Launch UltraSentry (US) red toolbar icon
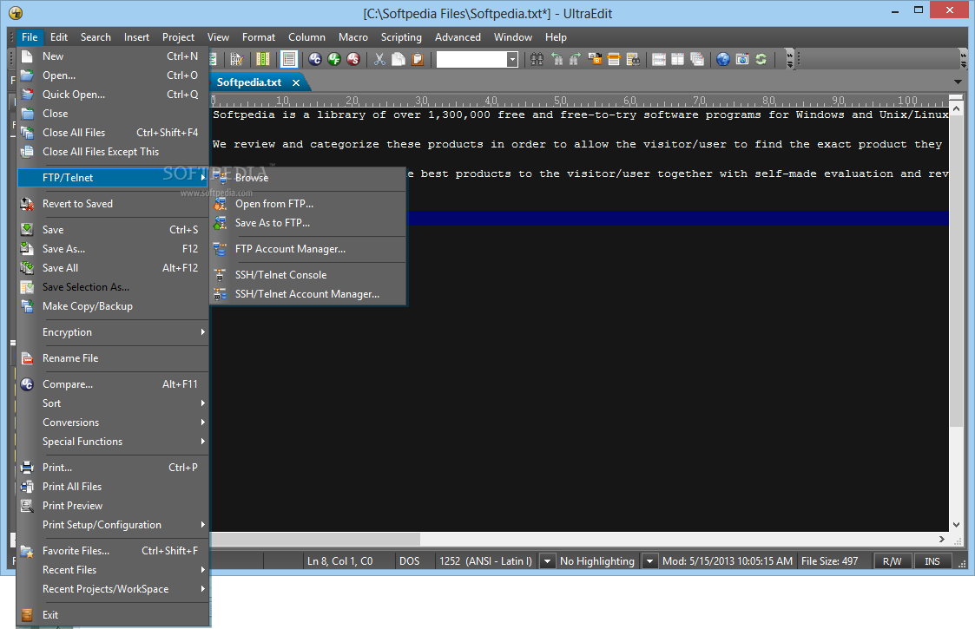Image resolution: width=975 pixels, height=629 pixels. pyautogui.click(x=354, y=59)
